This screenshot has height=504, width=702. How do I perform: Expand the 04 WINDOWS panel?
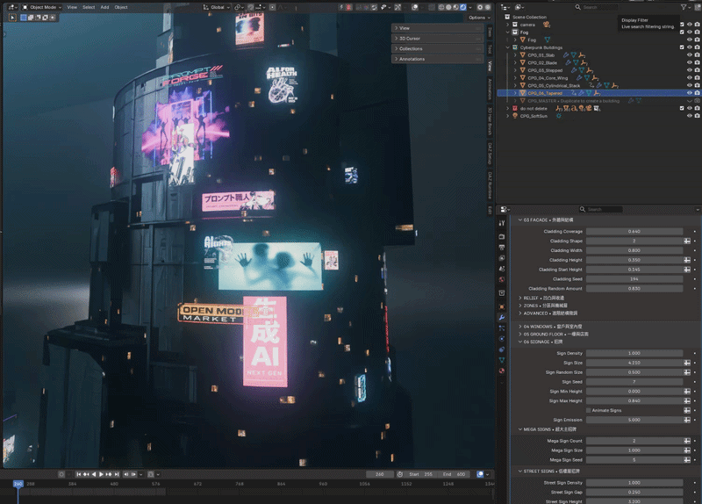[x=553, y=327]
